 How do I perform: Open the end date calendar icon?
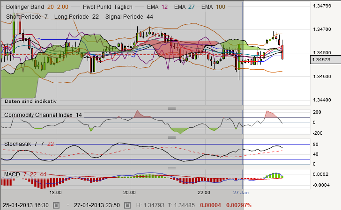(127, 205)
